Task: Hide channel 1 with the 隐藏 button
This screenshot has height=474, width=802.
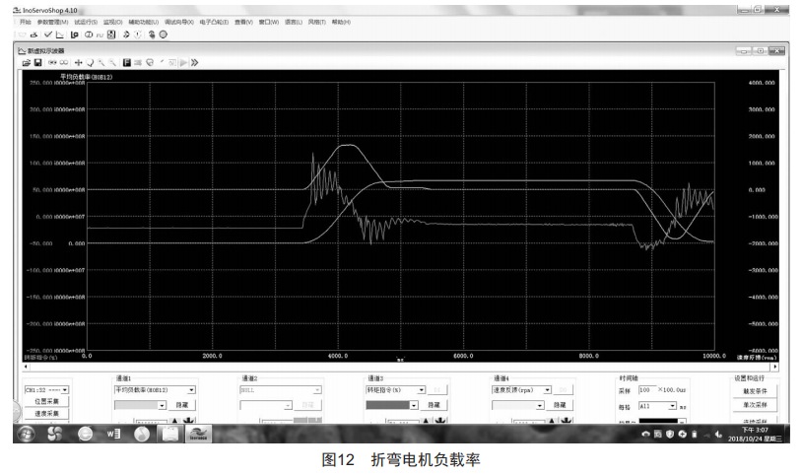Action: [x=181, y=405]
